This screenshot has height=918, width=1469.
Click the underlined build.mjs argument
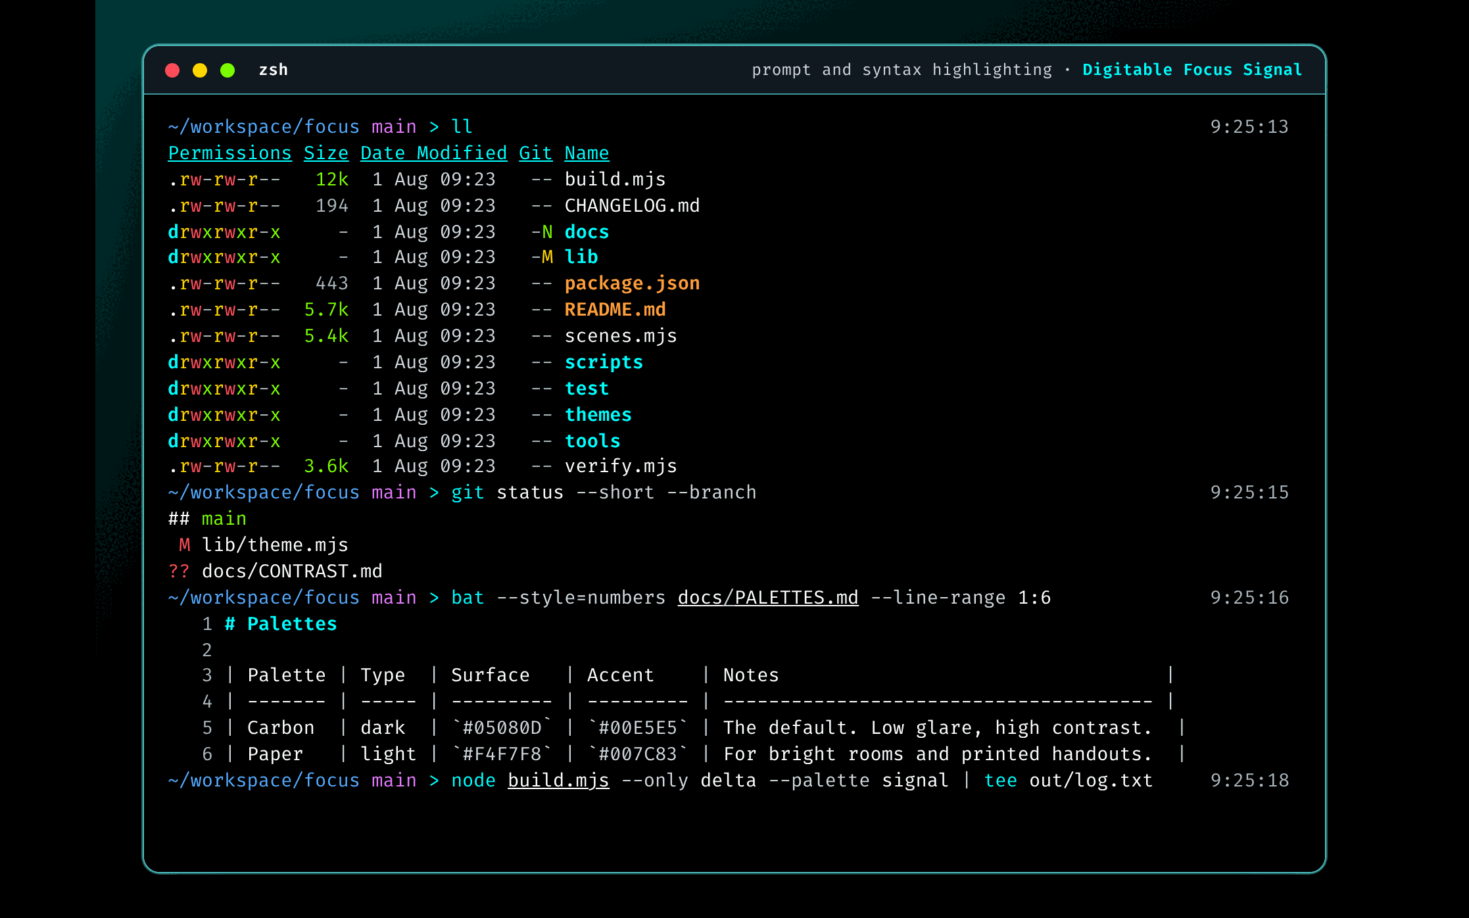(x=558, y=781)
